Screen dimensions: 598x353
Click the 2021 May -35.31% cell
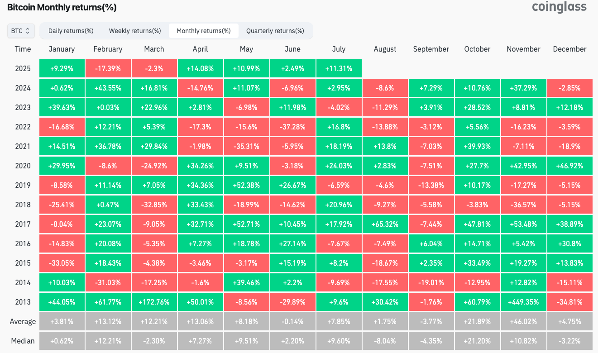[246, 146]
